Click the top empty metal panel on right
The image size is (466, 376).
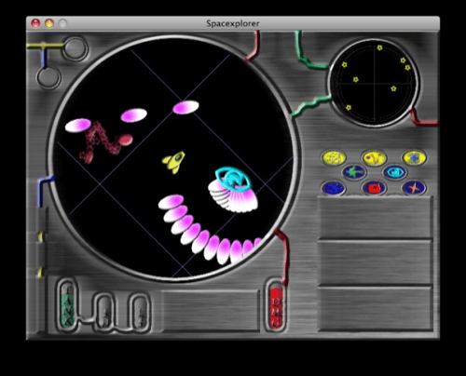[375, 218]
